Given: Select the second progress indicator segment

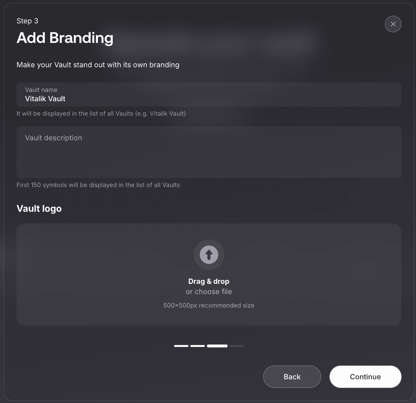Looking at the screenshot, I should pyautogui.click(x=197, y=346).
